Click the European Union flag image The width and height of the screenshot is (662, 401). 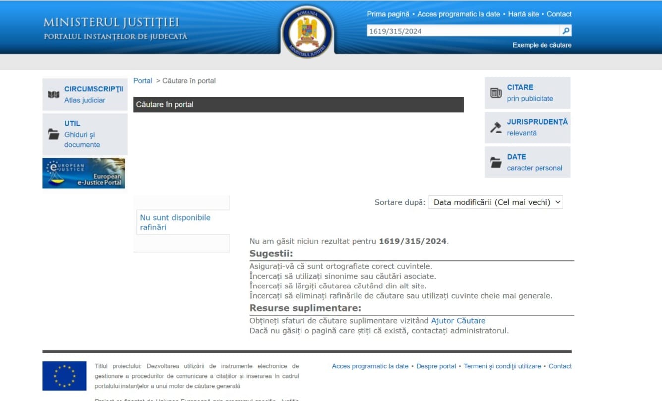click(x=64, y=376)
